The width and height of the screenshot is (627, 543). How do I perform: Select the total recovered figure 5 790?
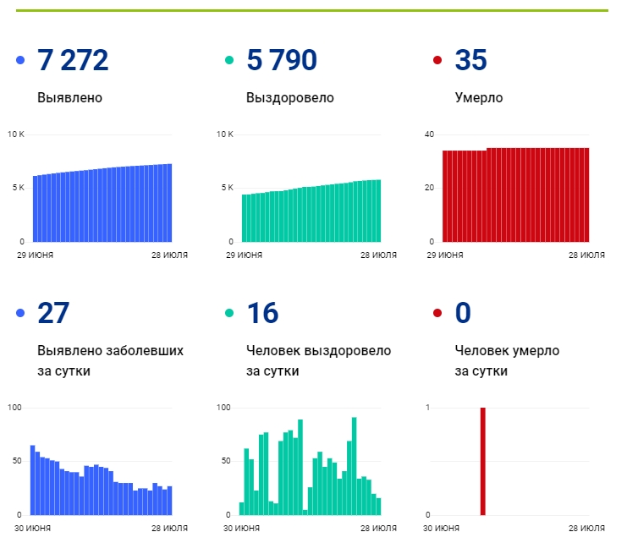pos(282,60)
